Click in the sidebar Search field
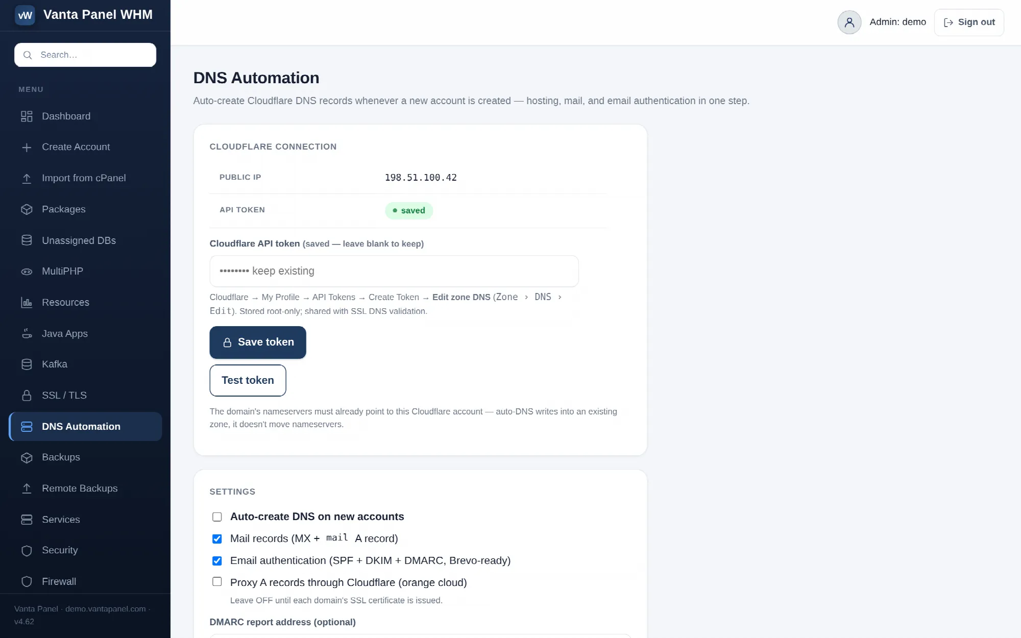The width and height of the screenshot is (1021, 638). [x=85, y=55]
